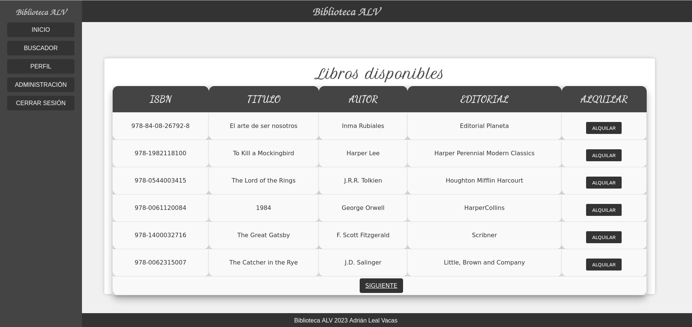Select ISBN 978-1400032716 cell
Image resolution: width=692 pixels, height=327 pixels.
click(x=161, y=235)
